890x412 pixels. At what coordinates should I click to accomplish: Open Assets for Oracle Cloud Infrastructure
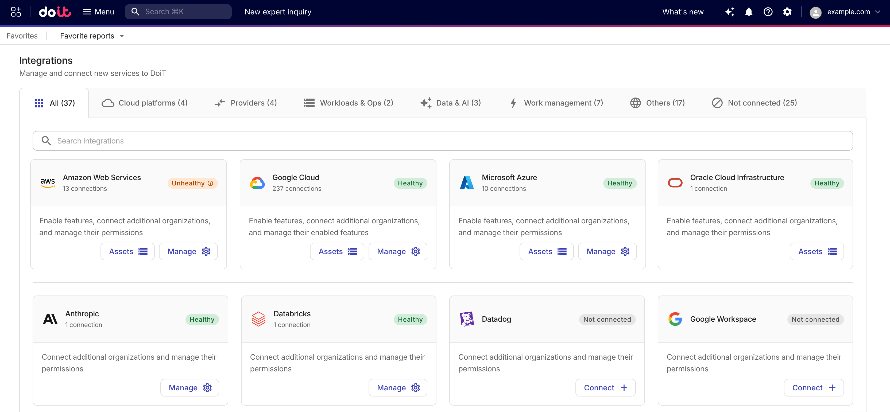817,251
